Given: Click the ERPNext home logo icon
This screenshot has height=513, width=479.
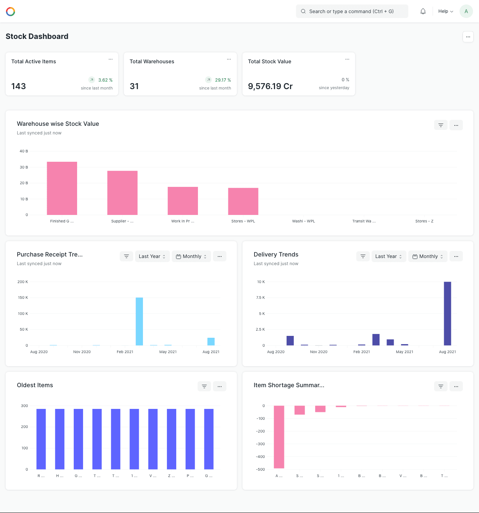Looking at the screenshot, I should (x=10, y=12).
